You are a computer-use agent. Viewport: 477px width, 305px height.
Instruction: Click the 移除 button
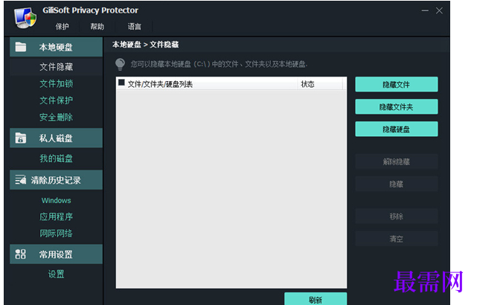click(x=397, y=216)
